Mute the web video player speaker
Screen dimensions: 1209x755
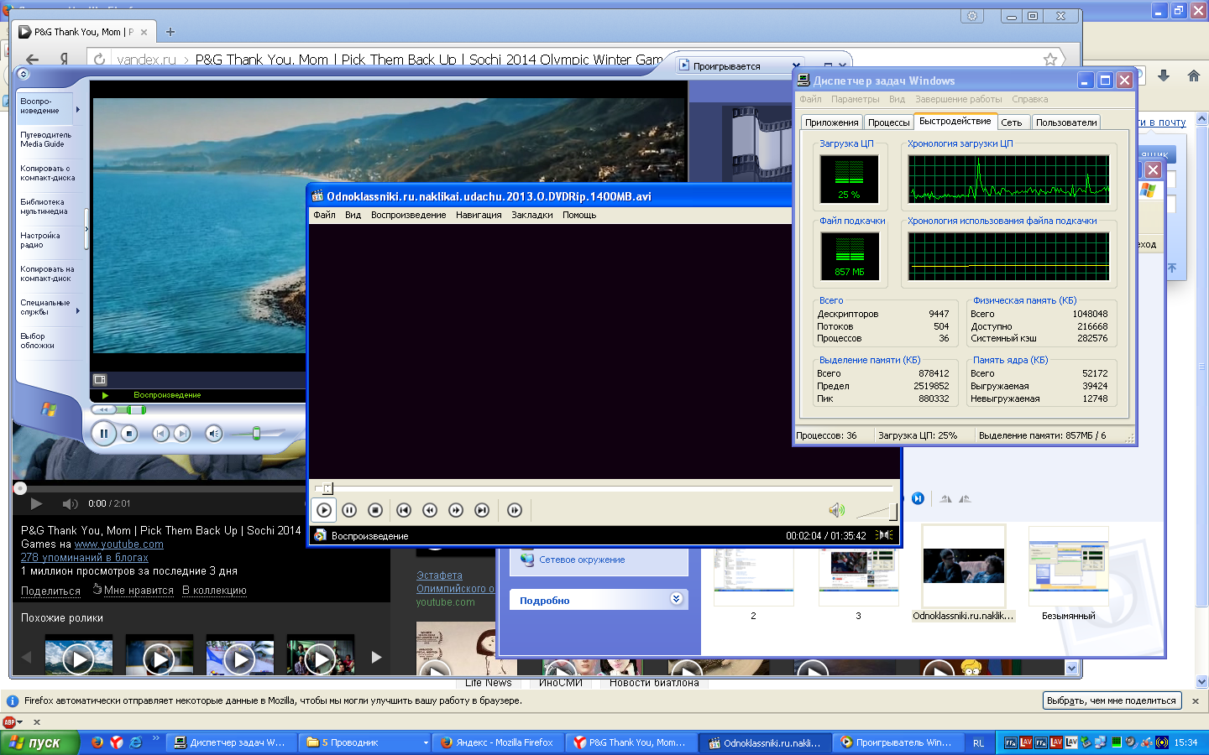pos(70,504)
